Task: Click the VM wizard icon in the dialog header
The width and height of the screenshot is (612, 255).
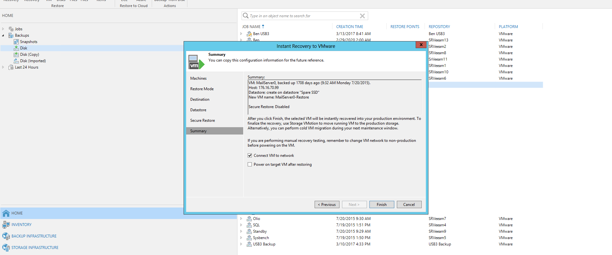Action: (x=196, y=62)
